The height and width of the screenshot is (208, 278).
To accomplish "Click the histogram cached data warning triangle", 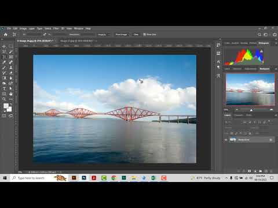I will tap(261, 51).
